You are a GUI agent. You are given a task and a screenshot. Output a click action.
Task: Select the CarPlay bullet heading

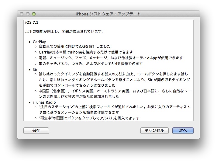click(x=39, y=42)
